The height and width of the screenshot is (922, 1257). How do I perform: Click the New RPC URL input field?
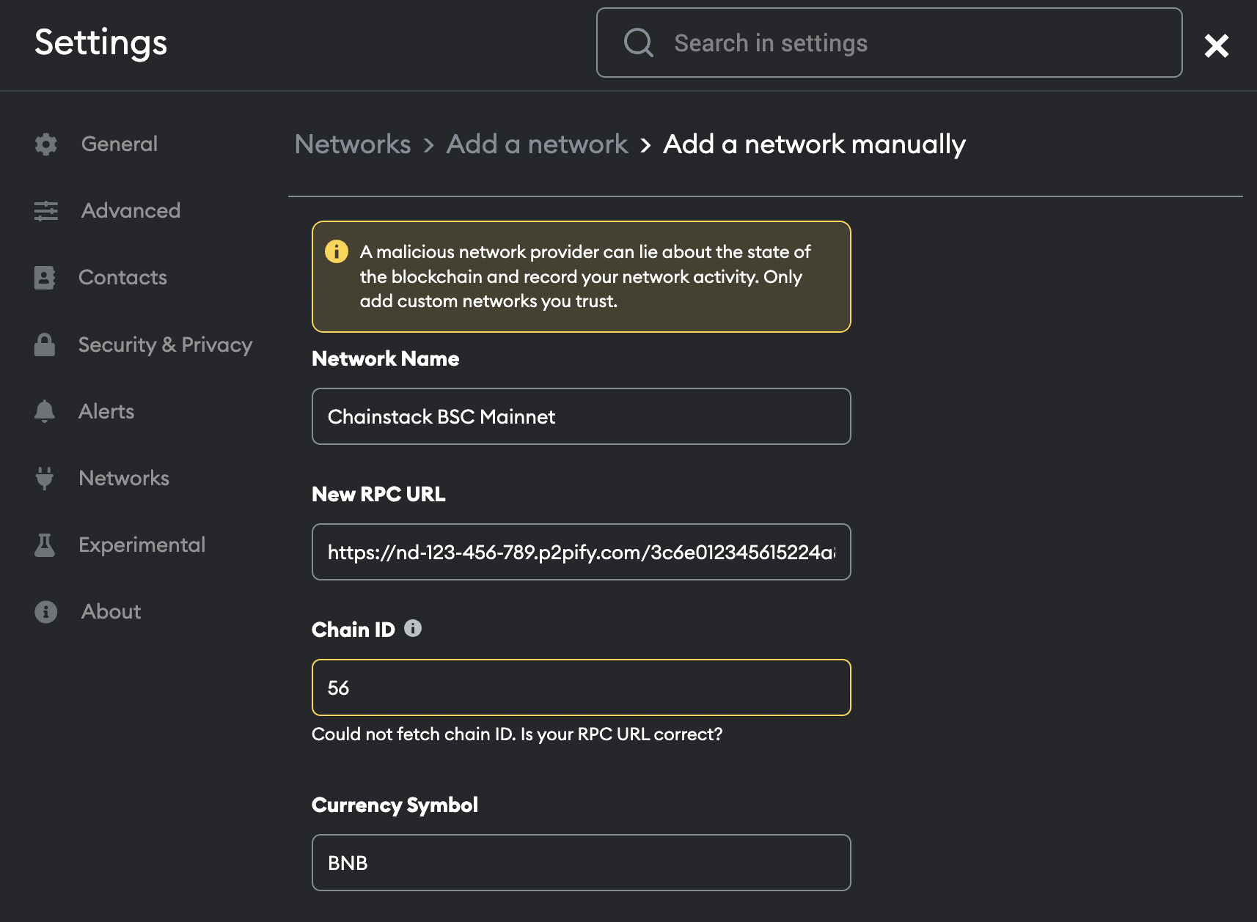tap(582, 552)
